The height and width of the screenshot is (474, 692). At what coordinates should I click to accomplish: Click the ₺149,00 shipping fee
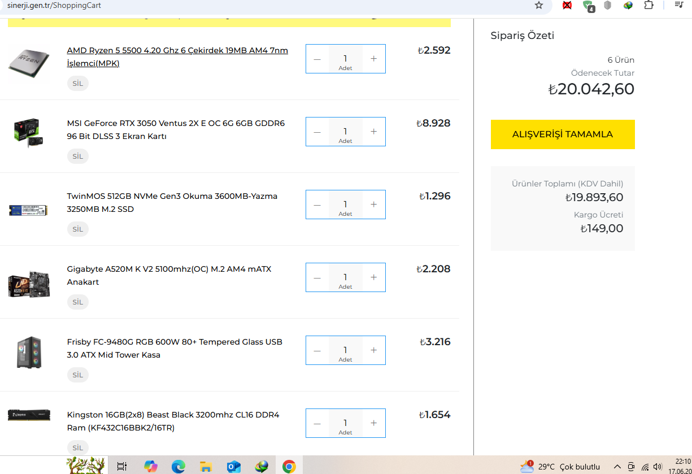coord(602,229)
